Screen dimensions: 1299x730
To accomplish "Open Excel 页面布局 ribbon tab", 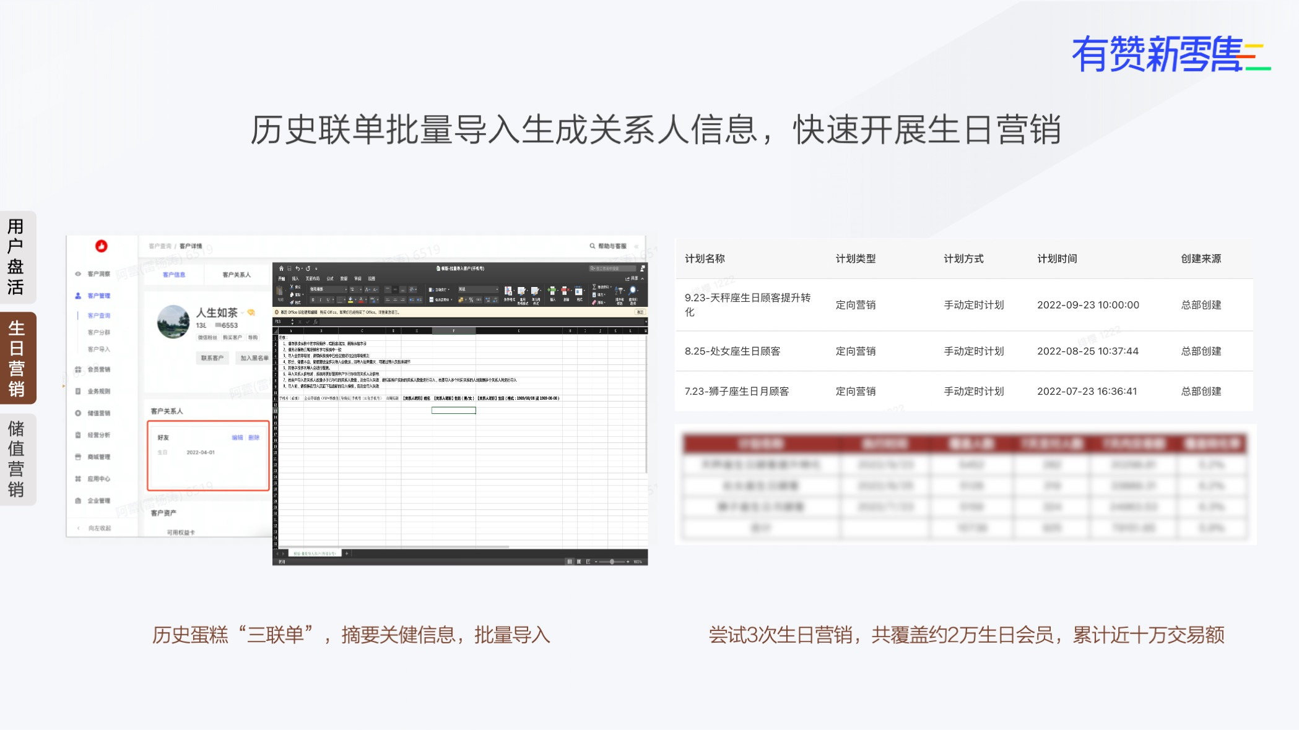I will pyautogui.click(x=313, y=278).
